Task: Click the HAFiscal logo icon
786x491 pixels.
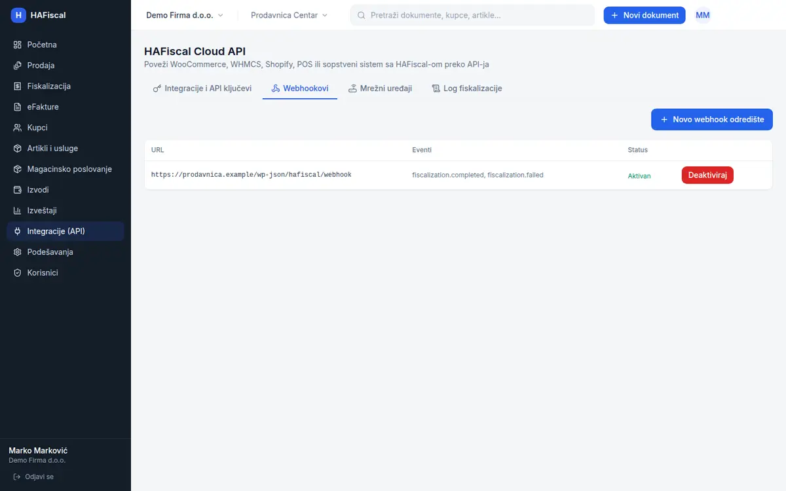Action: tap(18, 15)
